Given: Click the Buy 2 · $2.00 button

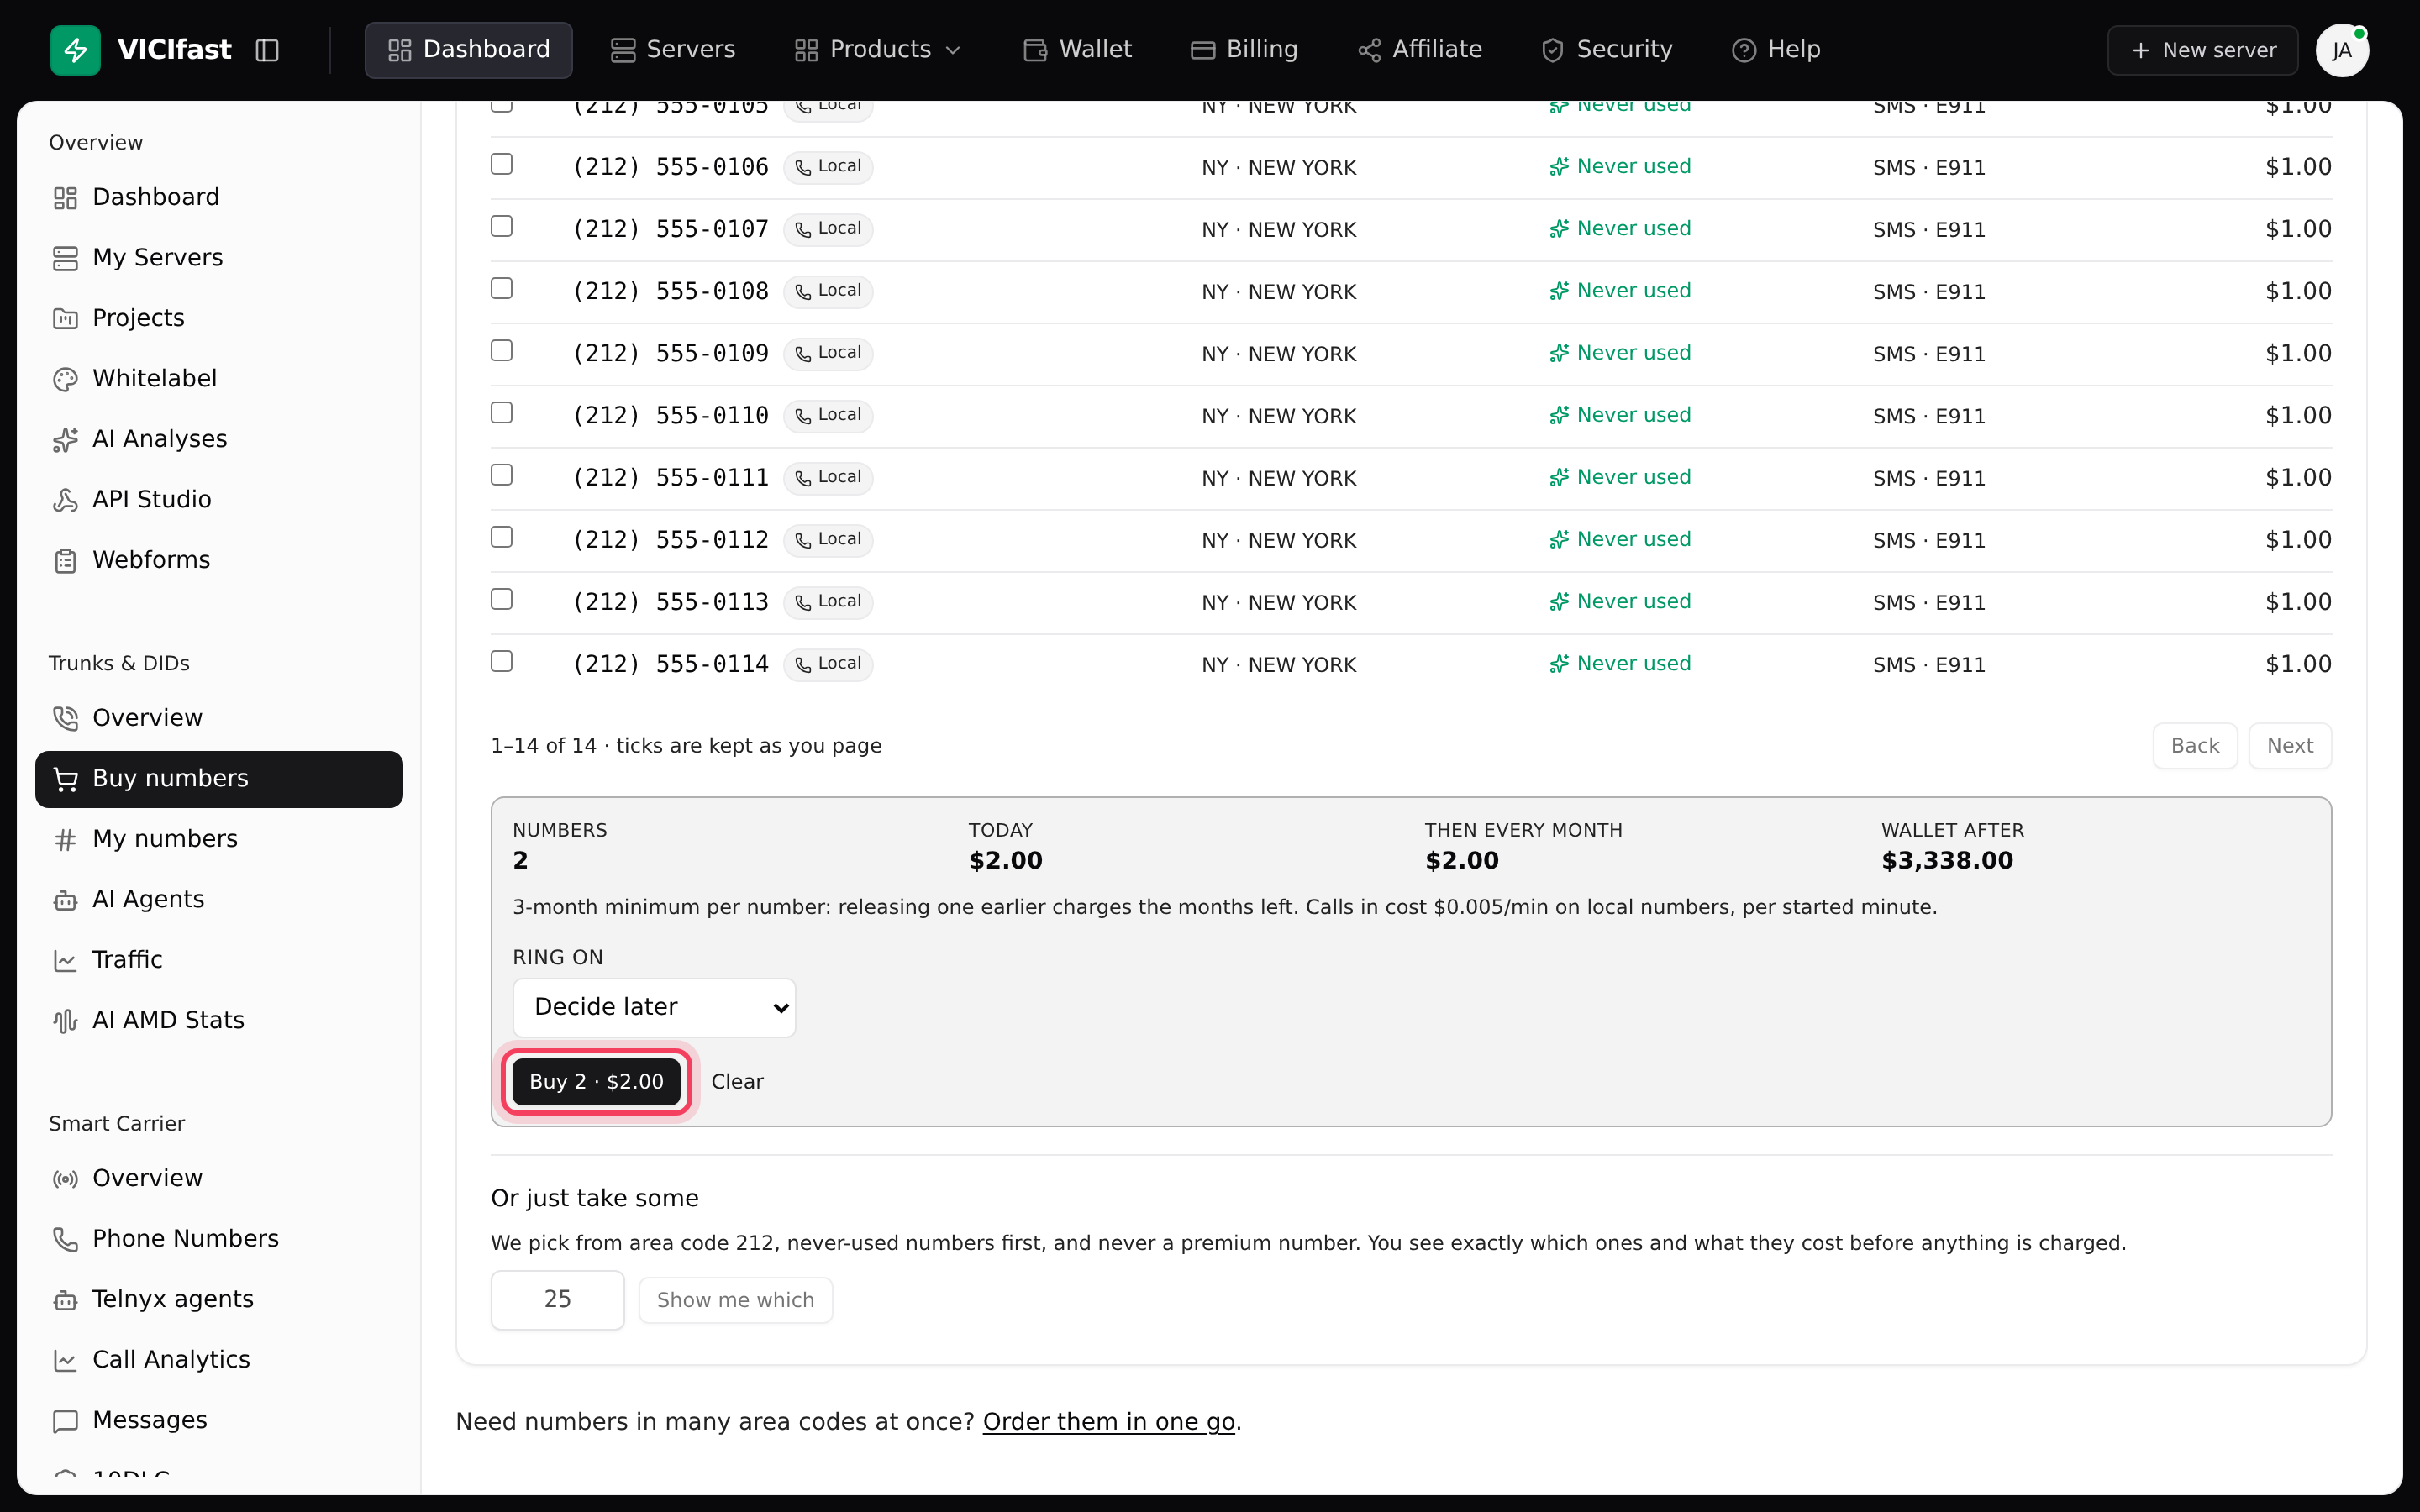Looking at the screenshot, I should (596, 1082).
